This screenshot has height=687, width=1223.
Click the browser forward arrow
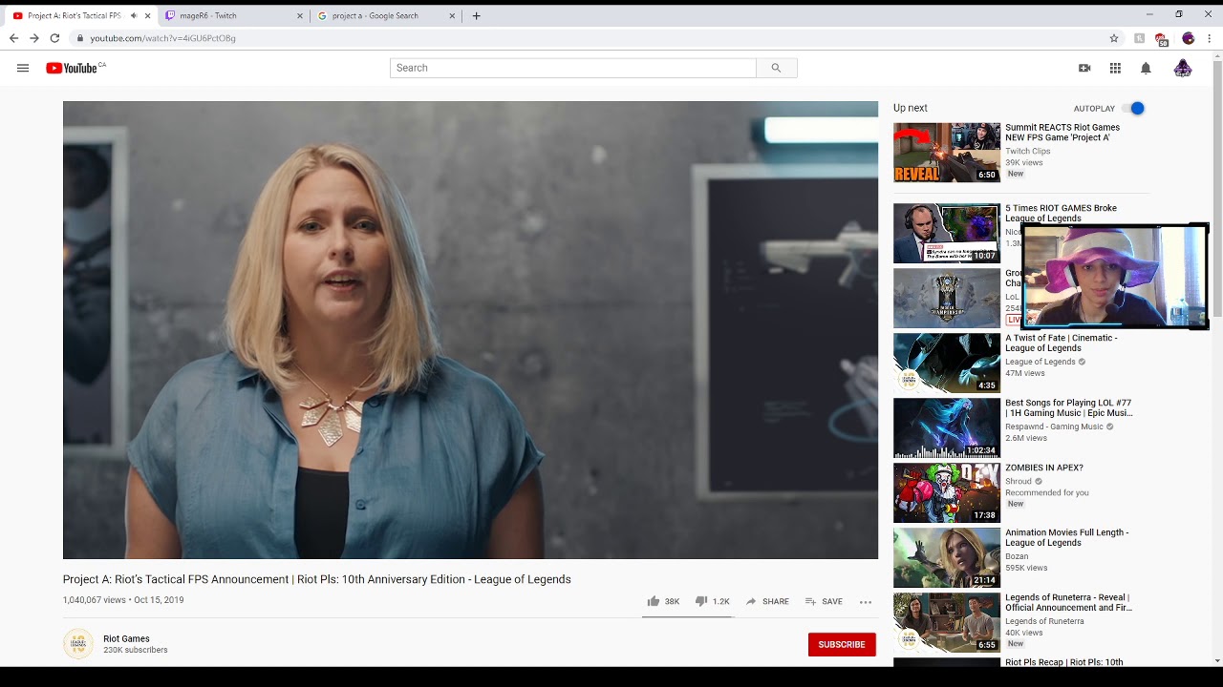coord(34,38)
